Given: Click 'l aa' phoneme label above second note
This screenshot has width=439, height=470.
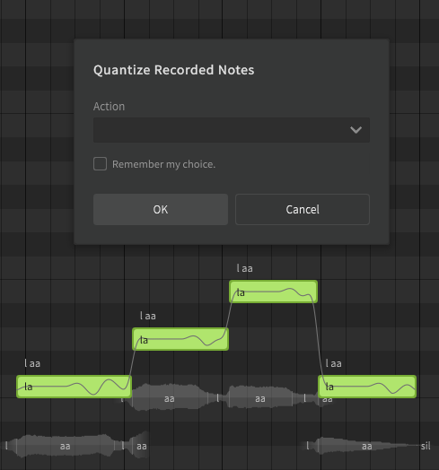Looking at the screenshot, I should (148, 316).
